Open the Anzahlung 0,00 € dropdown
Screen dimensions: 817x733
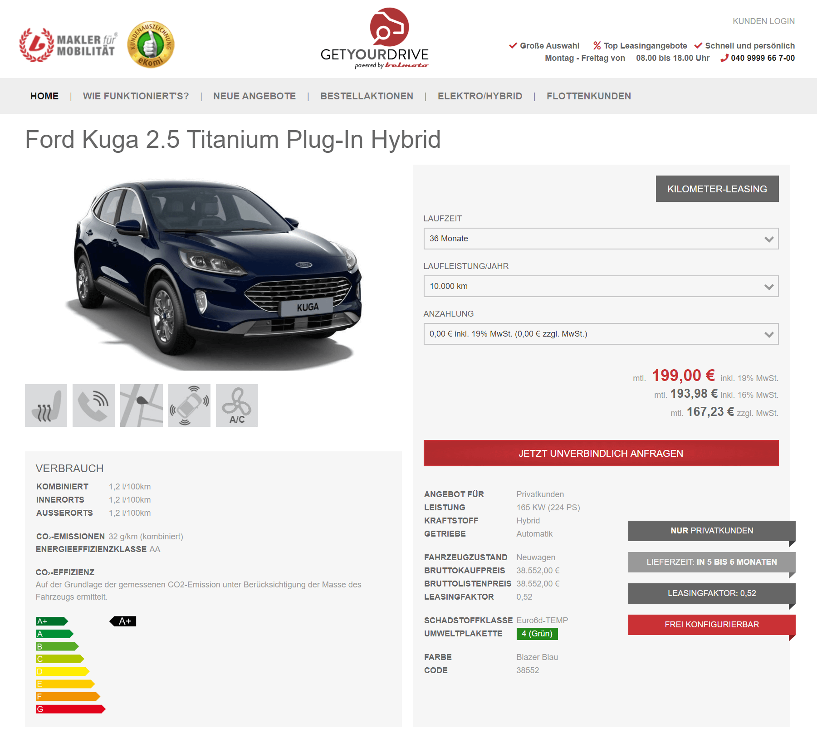pos(601,334)
